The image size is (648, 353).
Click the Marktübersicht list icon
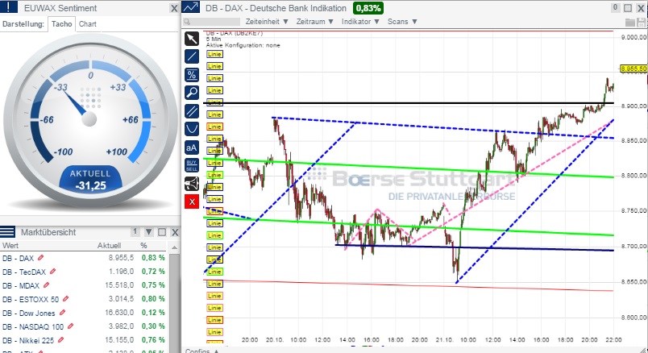point(7,232)
